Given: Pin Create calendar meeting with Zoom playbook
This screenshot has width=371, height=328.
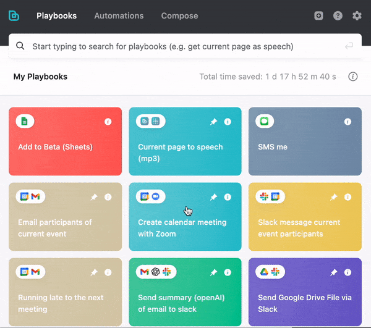Looking at the screenshot, I should pos(213,197).
